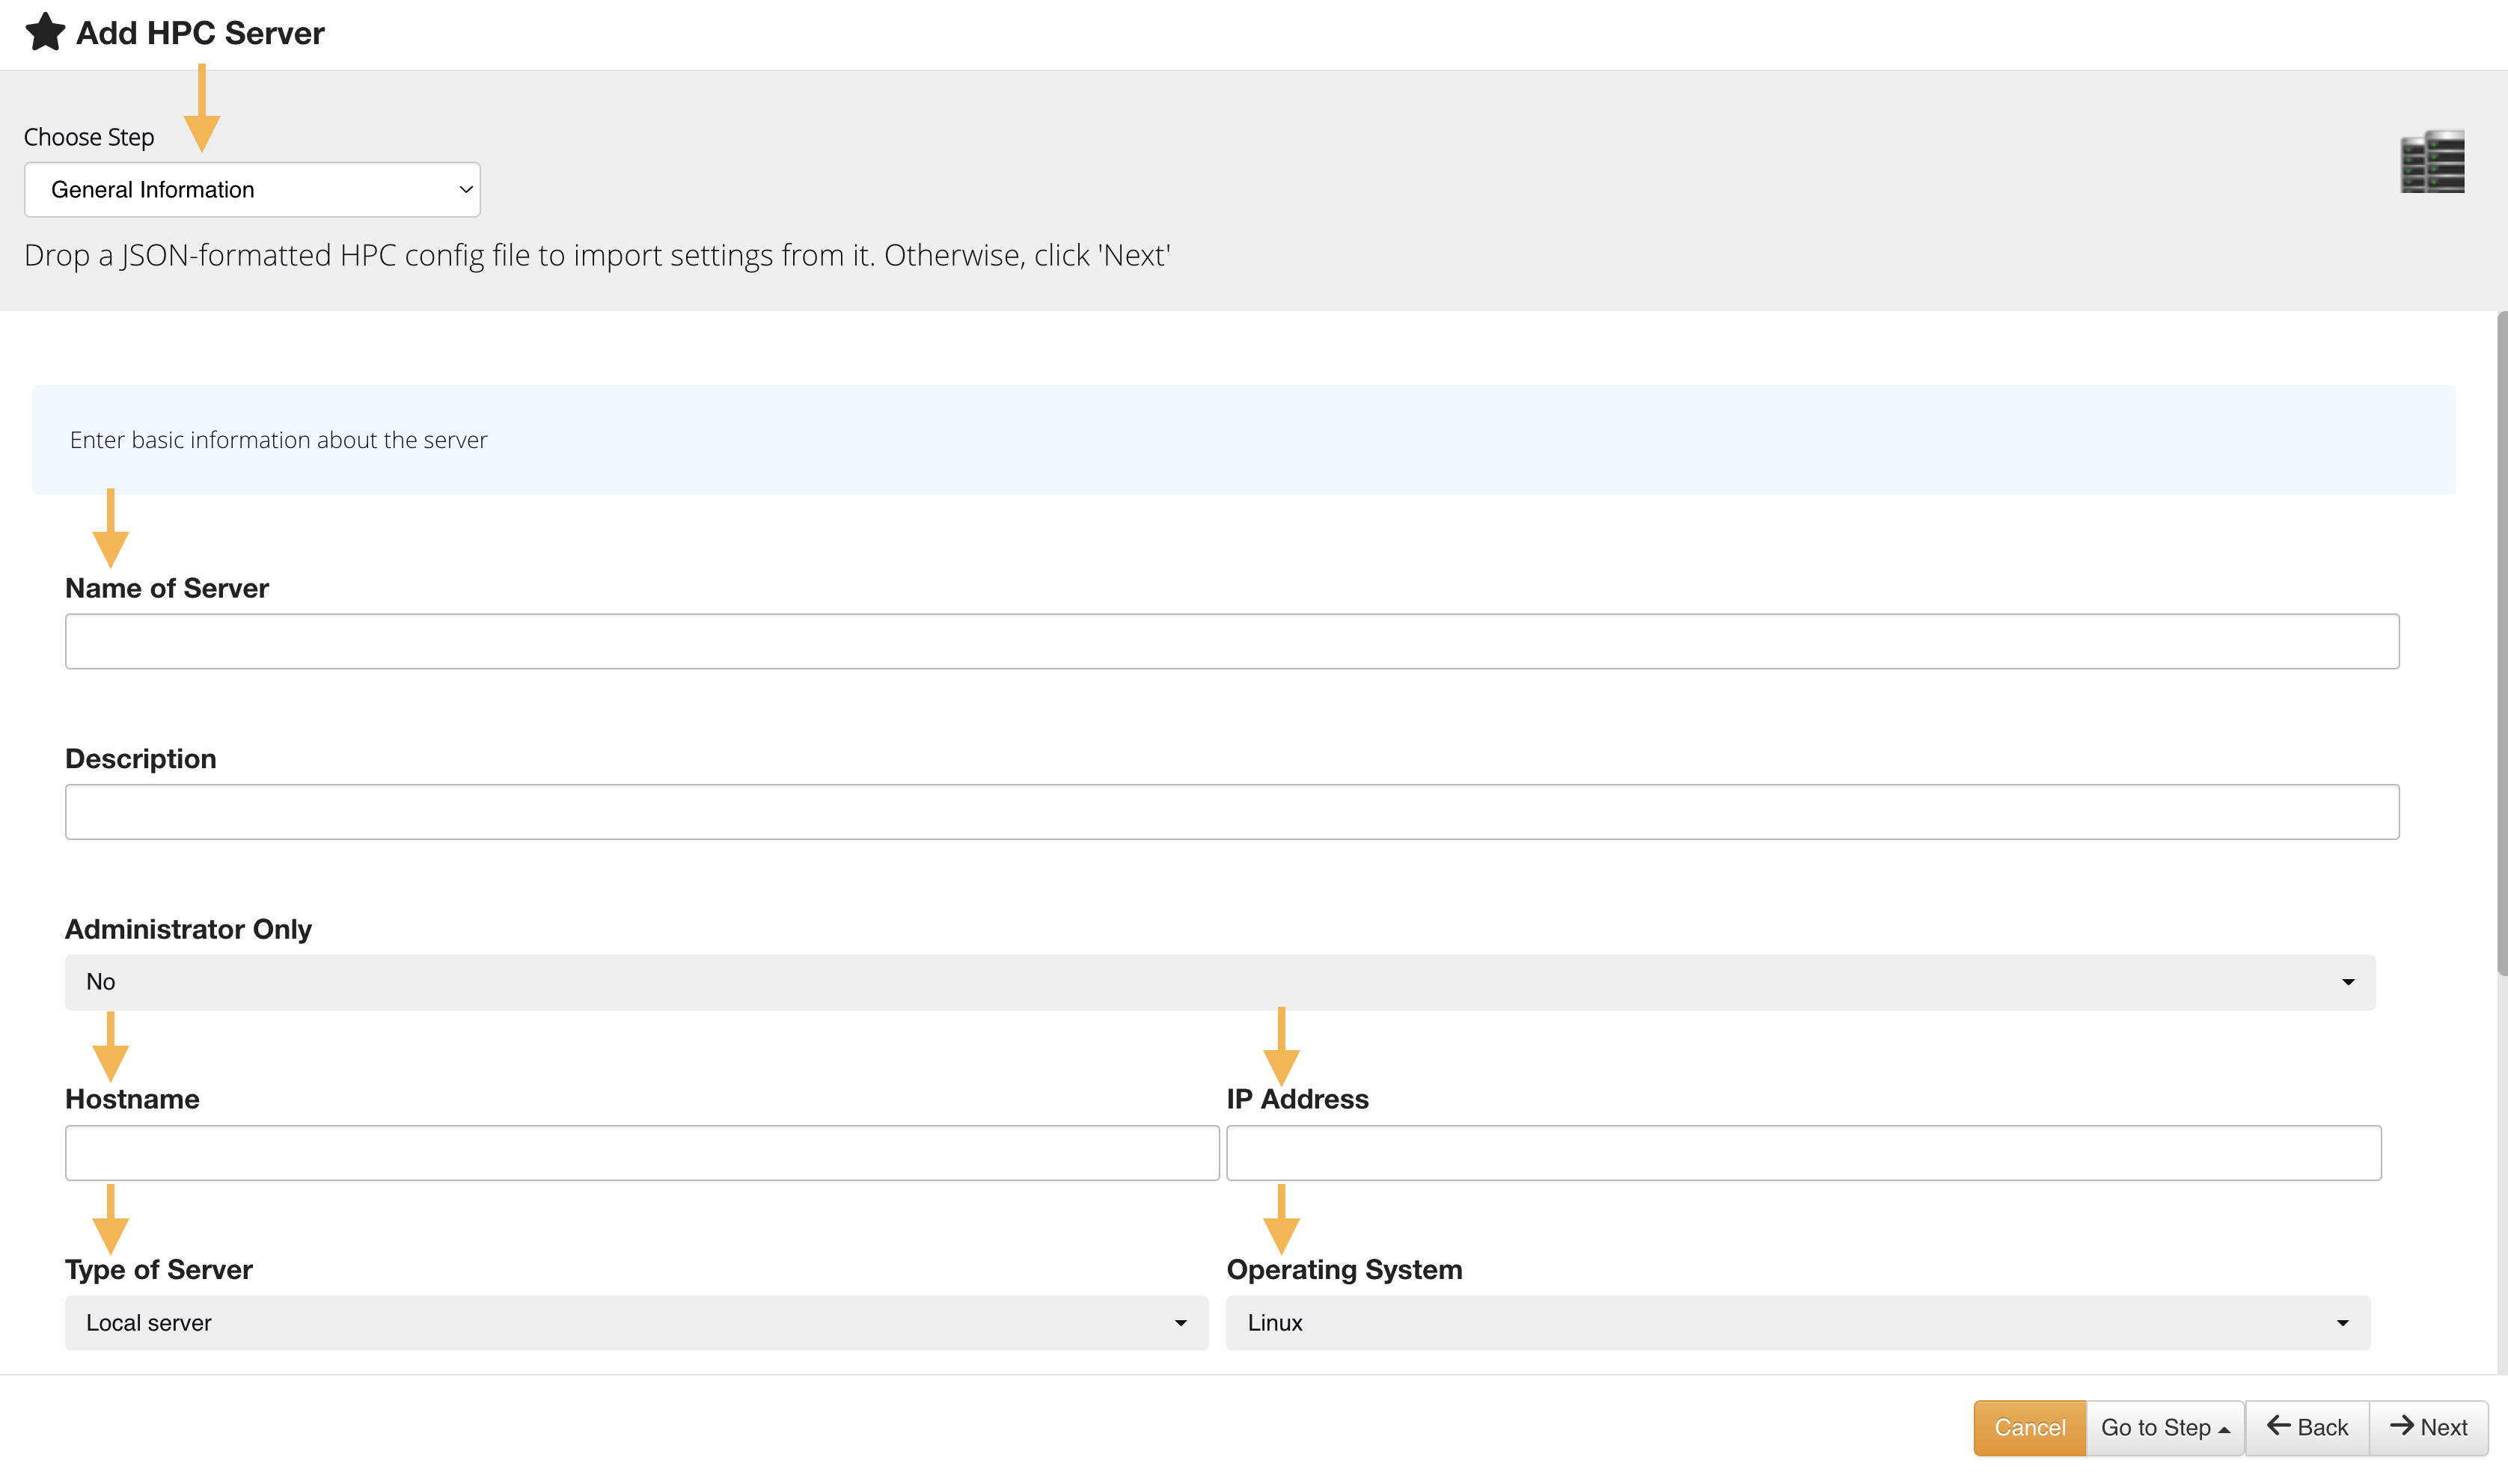
Task: Open the Administrator Only dropdown
Action: (1220, 983)
